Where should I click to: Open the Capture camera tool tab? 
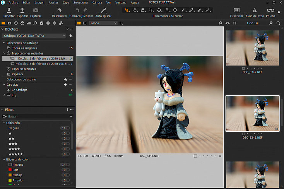[9, 23]
